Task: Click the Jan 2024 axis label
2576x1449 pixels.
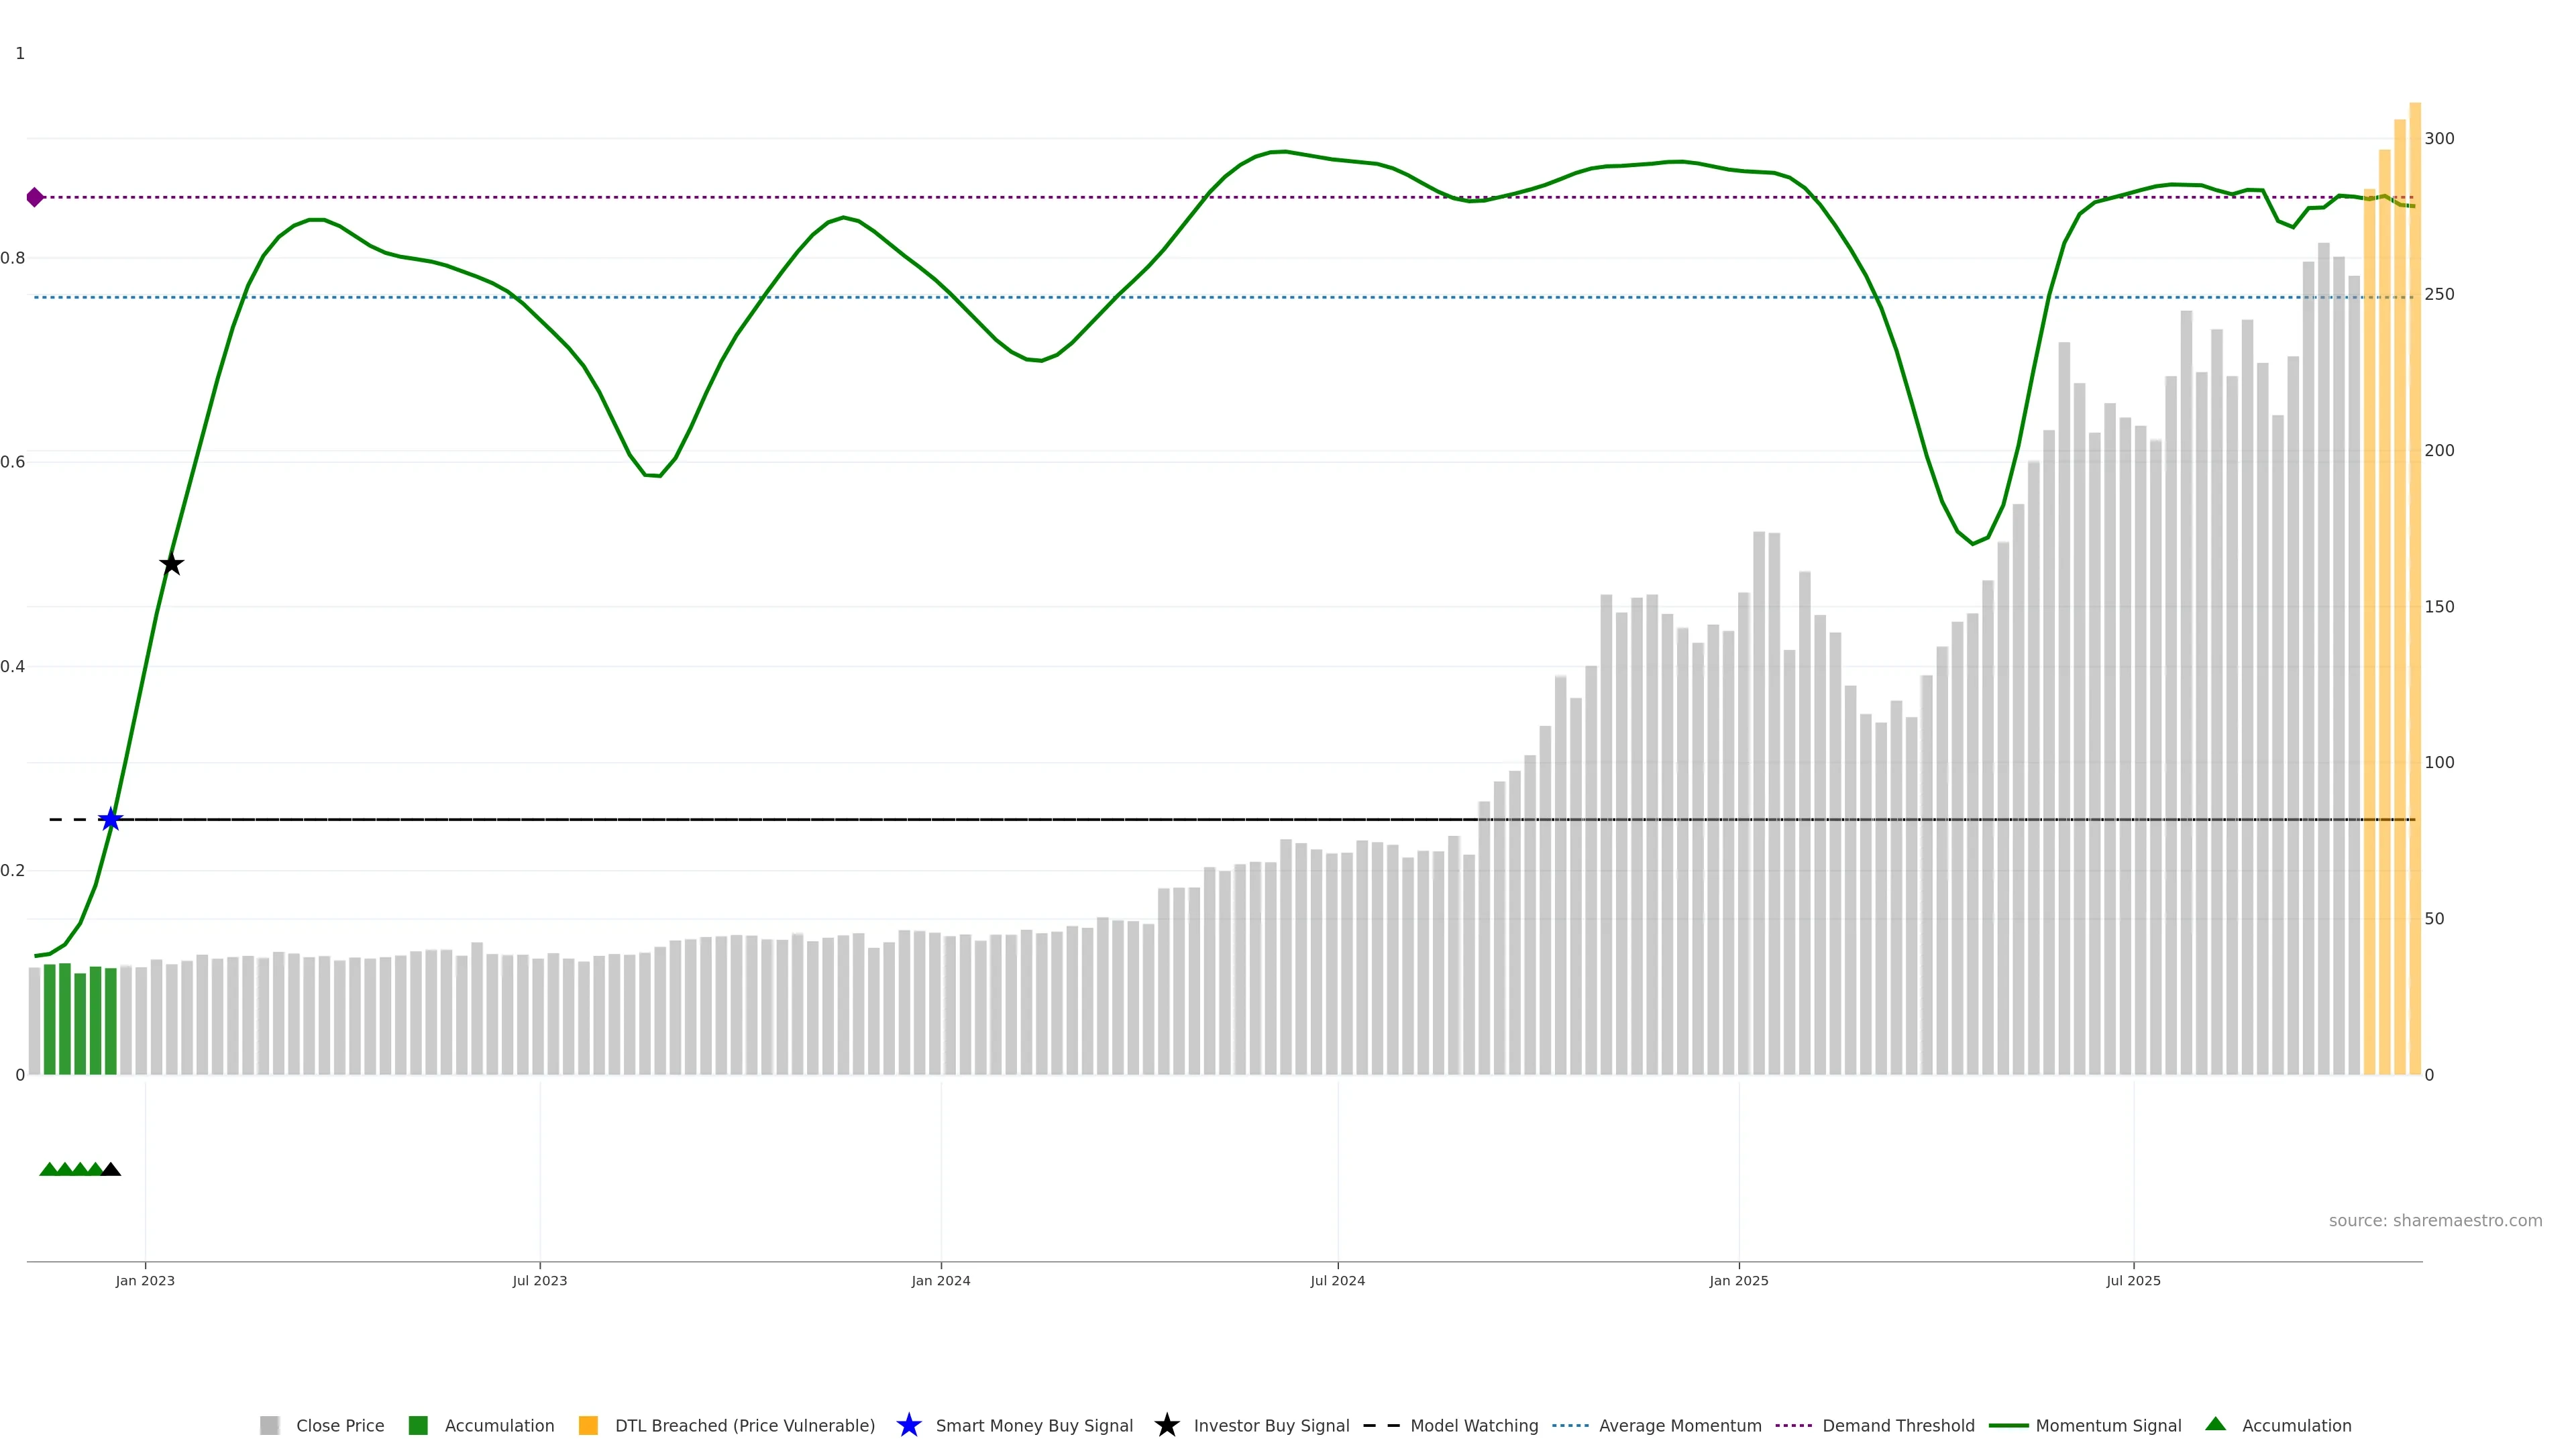Action: [x=940, y=1281]
